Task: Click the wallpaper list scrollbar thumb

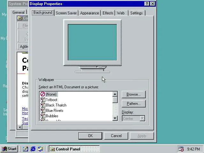Action: [x=115, y=100]
